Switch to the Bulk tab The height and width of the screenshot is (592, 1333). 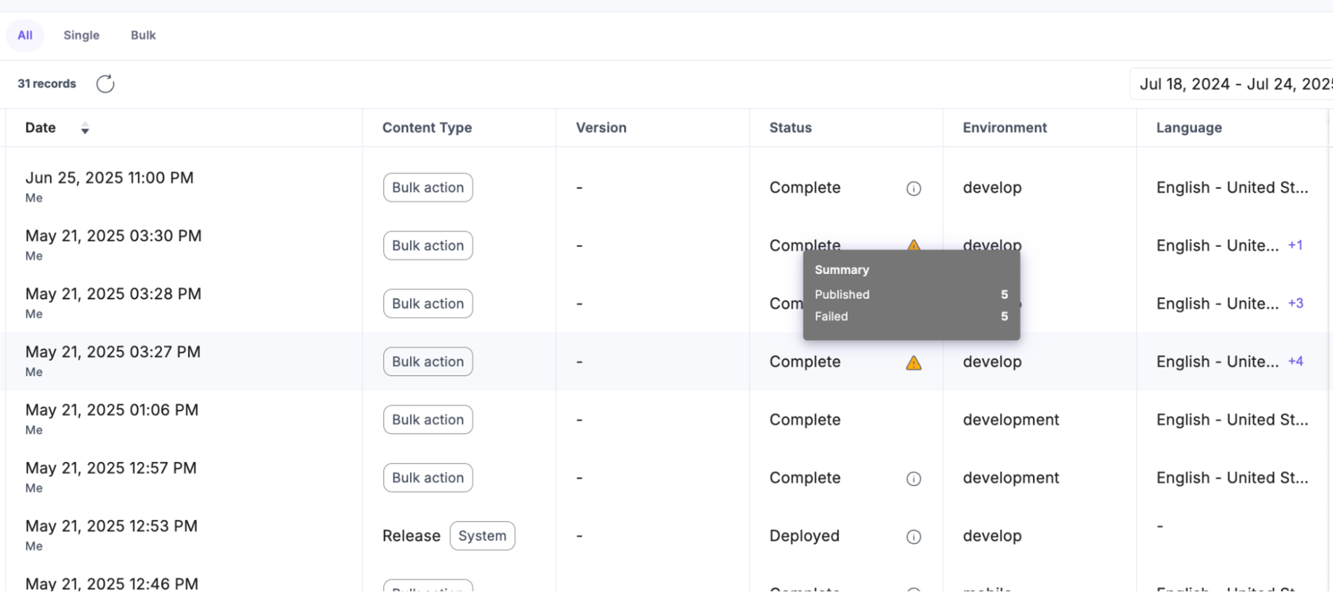point(143,35)
